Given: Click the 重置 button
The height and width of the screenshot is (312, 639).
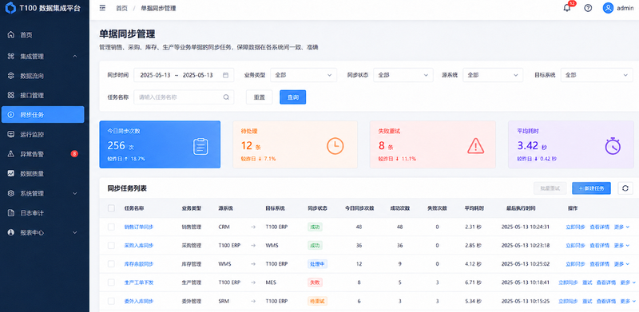Looking at the screenshot, I should point(259,97).
